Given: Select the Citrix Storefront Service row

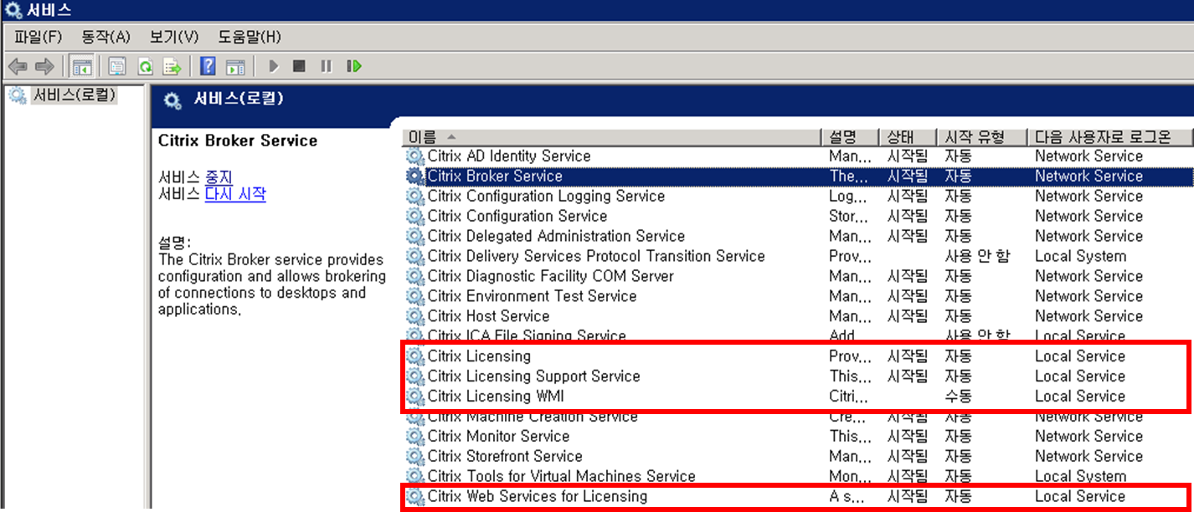Looking at the screenshot, I should (798, 457).
